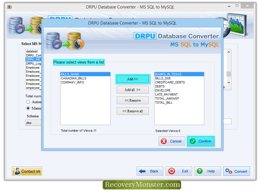Click the scroll up arrow in main window
Viewport: 260px width, 190px height.
(x=229, y=52)
